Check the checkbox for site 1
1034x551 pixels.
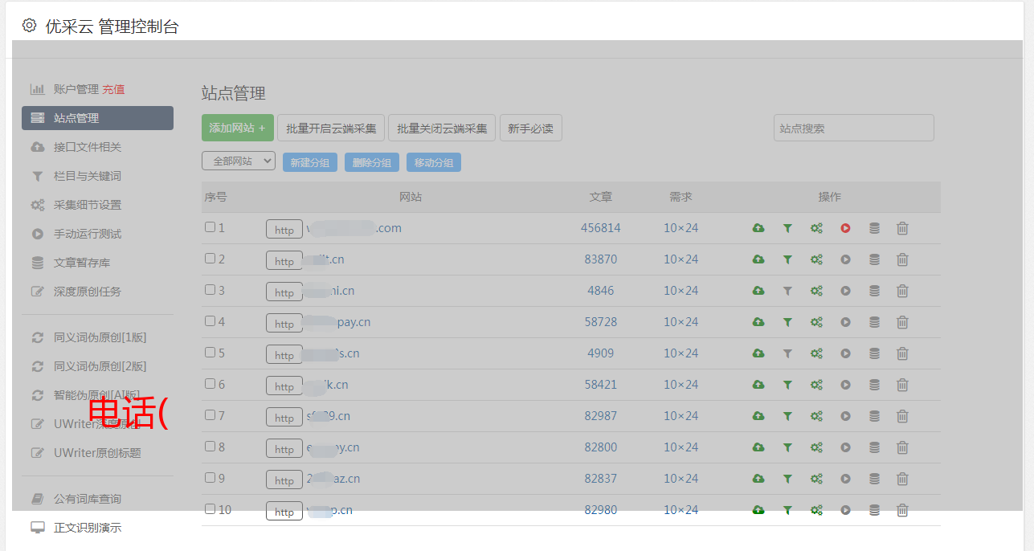pyautogui.click(x=210, y=227)
